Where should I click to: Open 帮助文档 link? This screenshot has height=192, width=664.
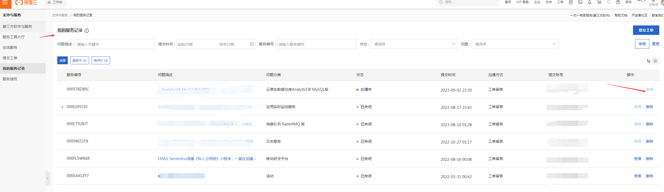click(x=621, y=15)
